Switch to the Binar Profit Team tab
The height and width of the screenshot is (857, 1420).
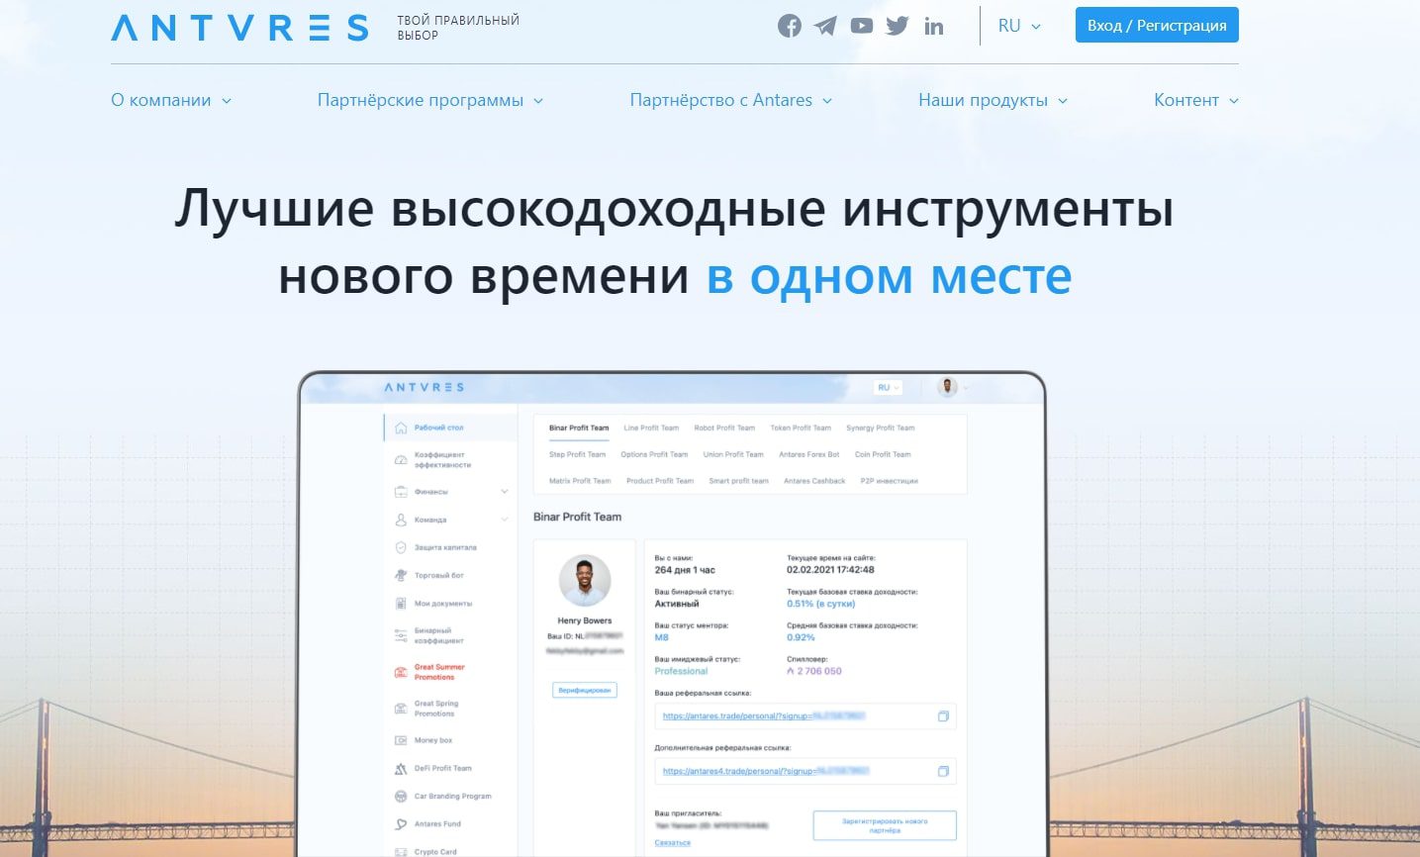pos(579,428)
